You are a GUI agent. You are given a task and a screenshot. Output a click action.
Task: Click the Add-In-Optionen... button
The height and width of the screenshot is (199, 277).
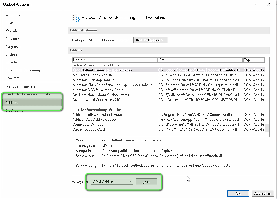(x=150, y=40)
